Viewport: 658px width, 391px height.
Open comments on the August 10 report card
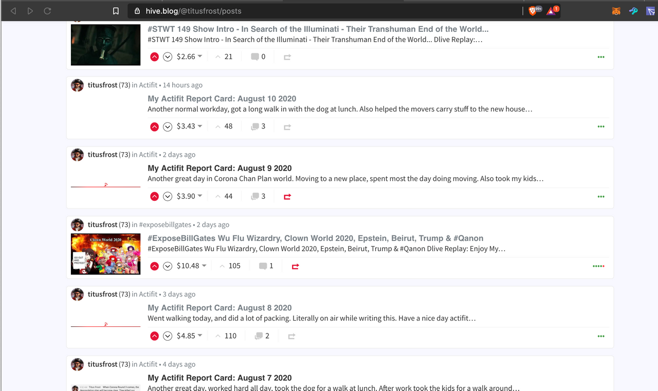point(258,126)
